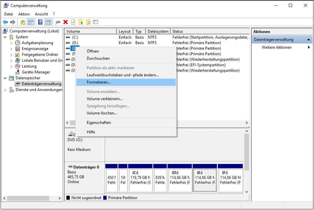Click the folder Up one level icon
314x210 pixels.
23,22
